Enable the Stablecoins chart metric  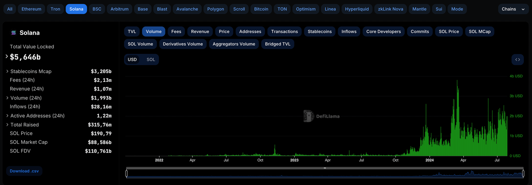320,31
